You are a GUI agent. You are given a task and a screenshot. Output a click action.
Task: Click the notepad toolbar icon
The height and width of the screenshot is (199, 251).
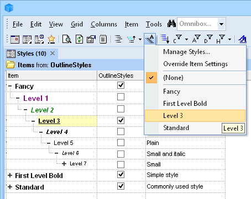(x=103, y=39)
